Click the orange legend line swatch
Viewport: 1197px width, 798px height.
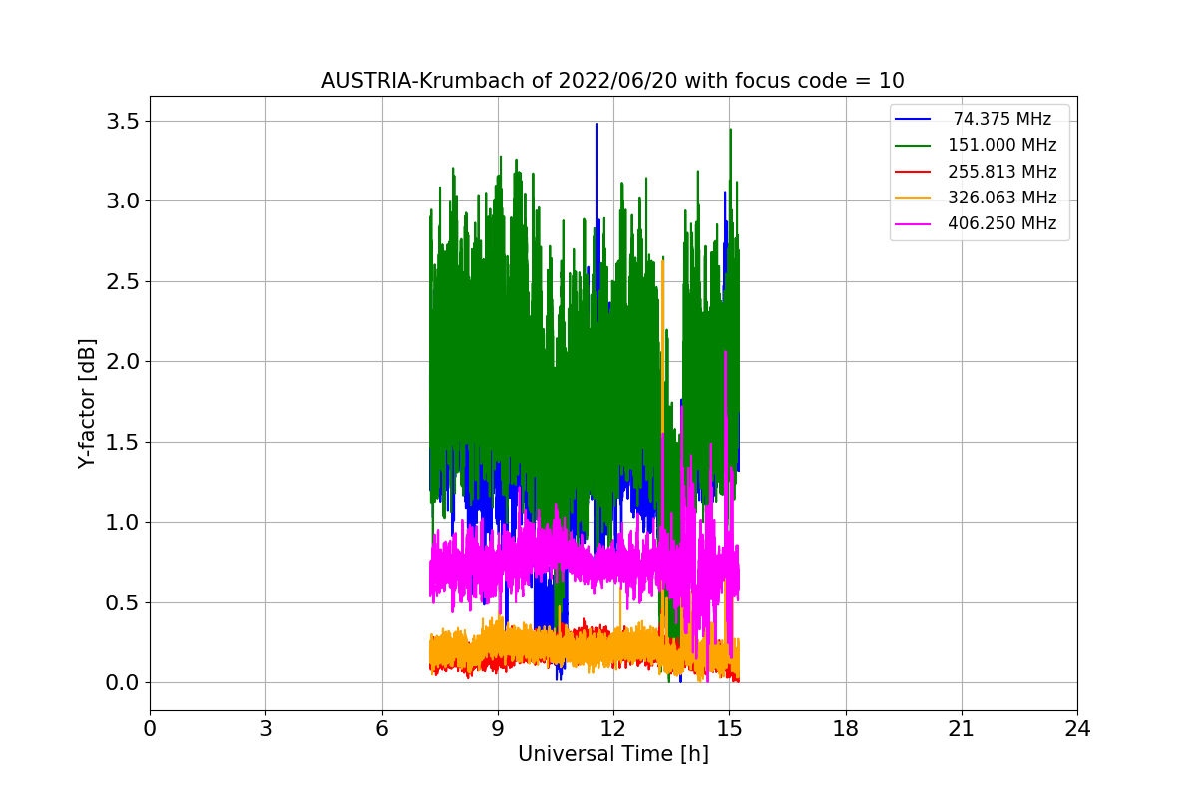[913, 198]
